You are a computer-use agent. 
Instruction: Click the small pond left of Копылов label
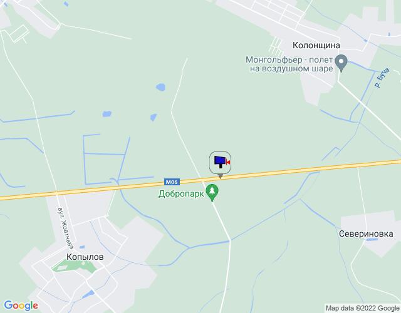pos(82,247)
